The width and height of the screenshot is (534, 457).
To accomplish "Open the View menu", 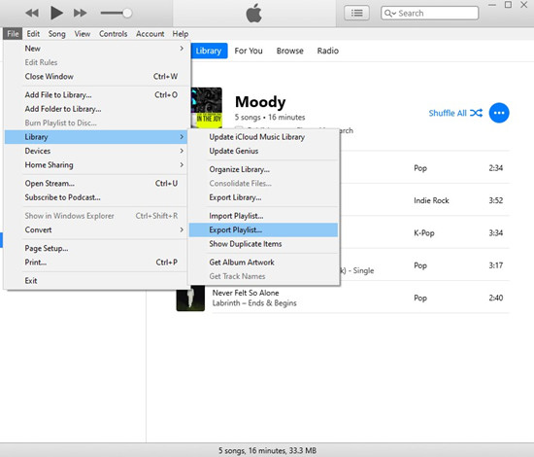I will tap(83, 34).
